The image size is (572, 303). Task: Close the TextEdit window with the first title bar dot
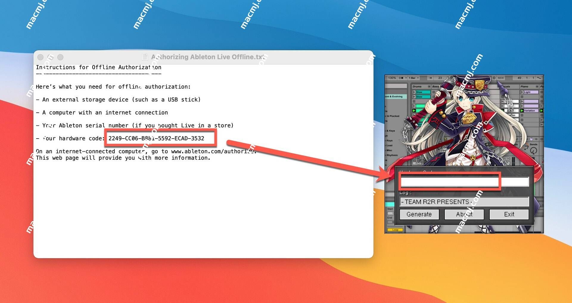(x=41, y=57)
